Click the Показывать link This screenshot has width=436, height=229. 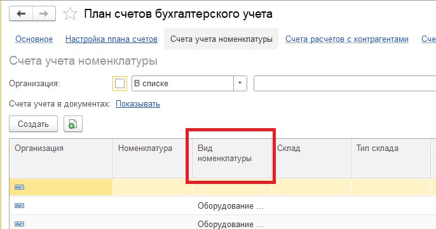(x=138, y=104)
